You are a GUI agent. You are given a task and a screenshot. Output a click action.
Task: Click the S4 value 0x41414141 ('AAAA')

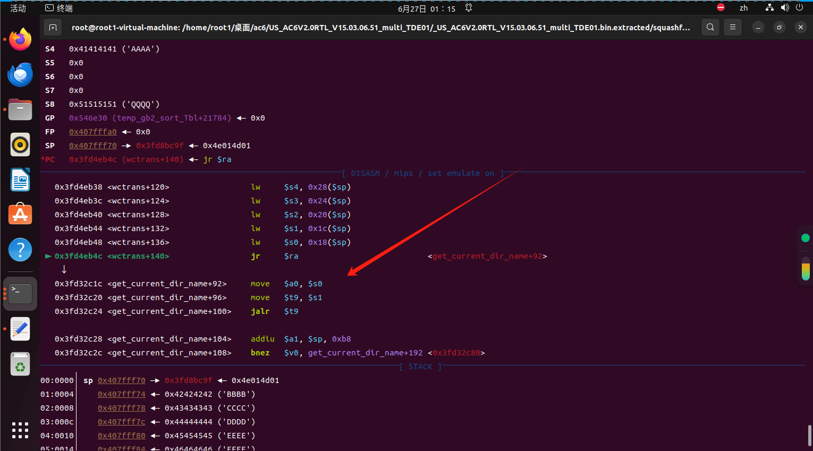[x=114, y=49]
